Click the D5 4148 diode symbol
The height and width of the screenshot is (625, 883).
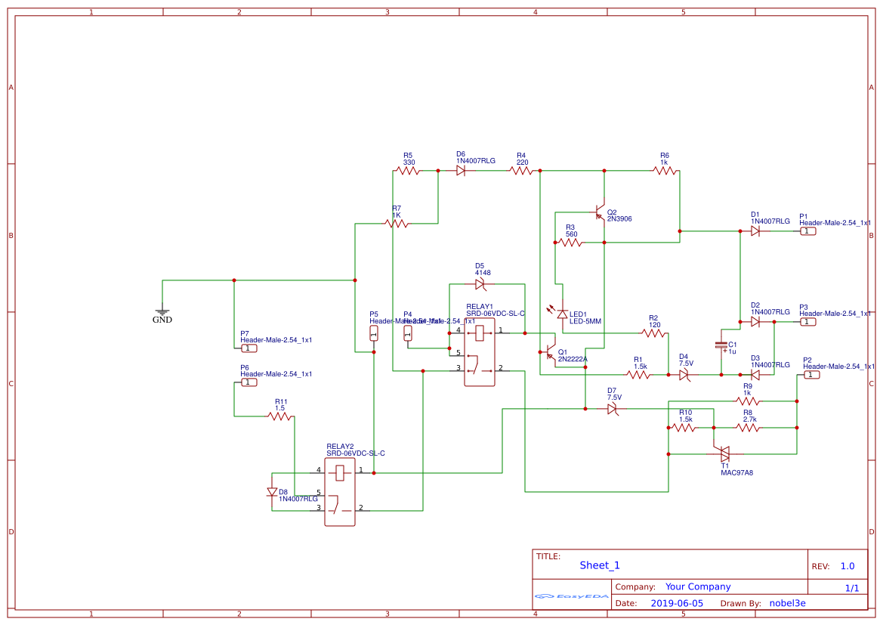pyautogui.click(x=480, y=284)
